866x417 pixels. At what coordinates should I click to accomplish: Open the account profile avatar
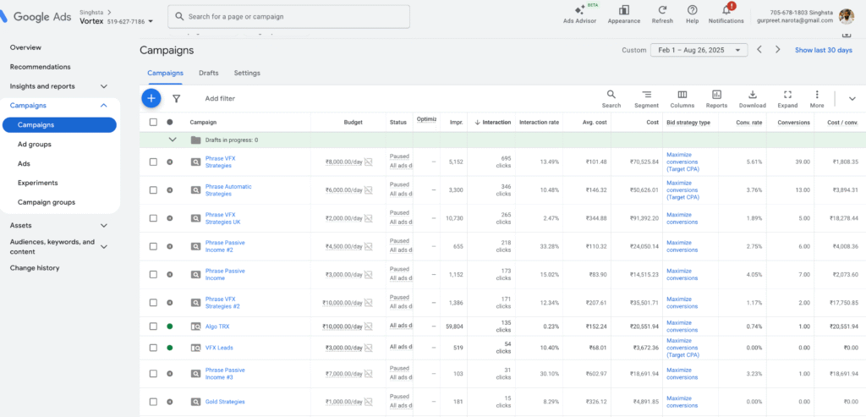click(846, 17)
